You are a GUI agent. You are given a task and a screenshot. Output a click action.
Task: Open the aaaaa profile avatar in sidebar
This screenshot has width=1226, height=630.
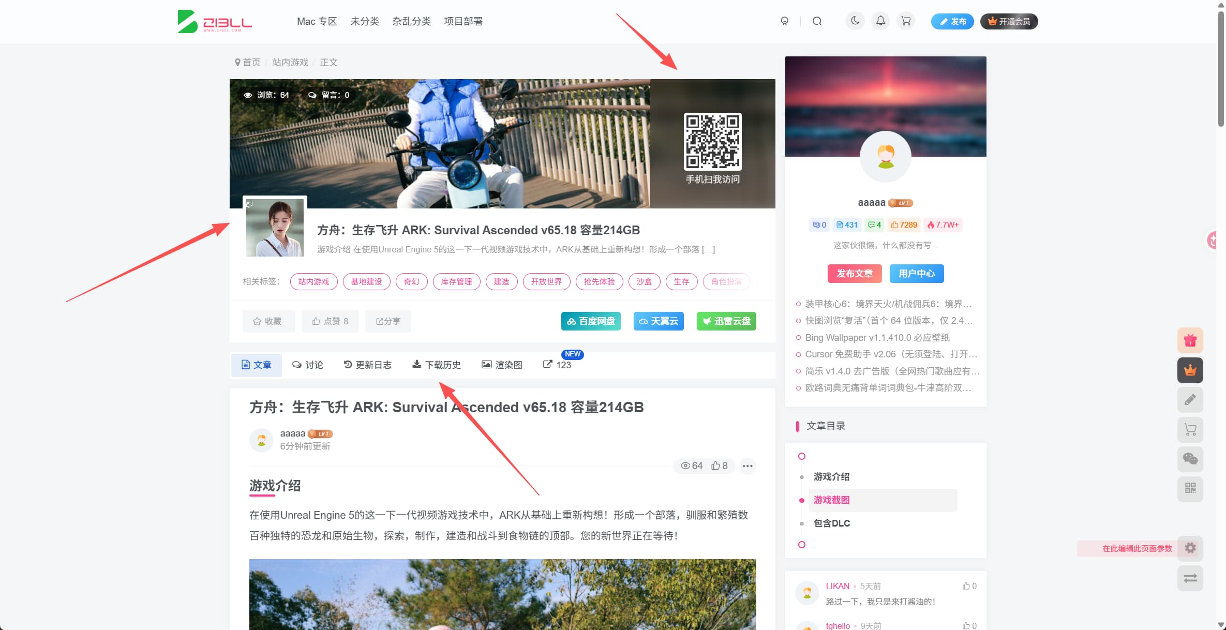point(886,157)
